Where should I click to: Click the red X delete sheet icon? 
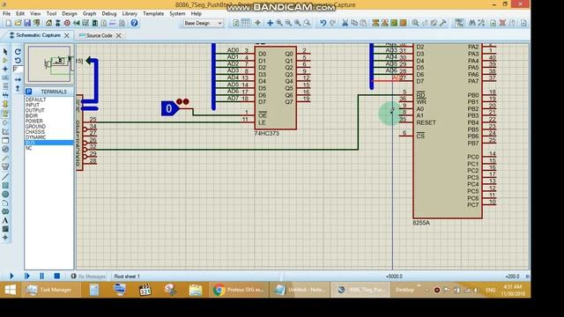(502, 23)
